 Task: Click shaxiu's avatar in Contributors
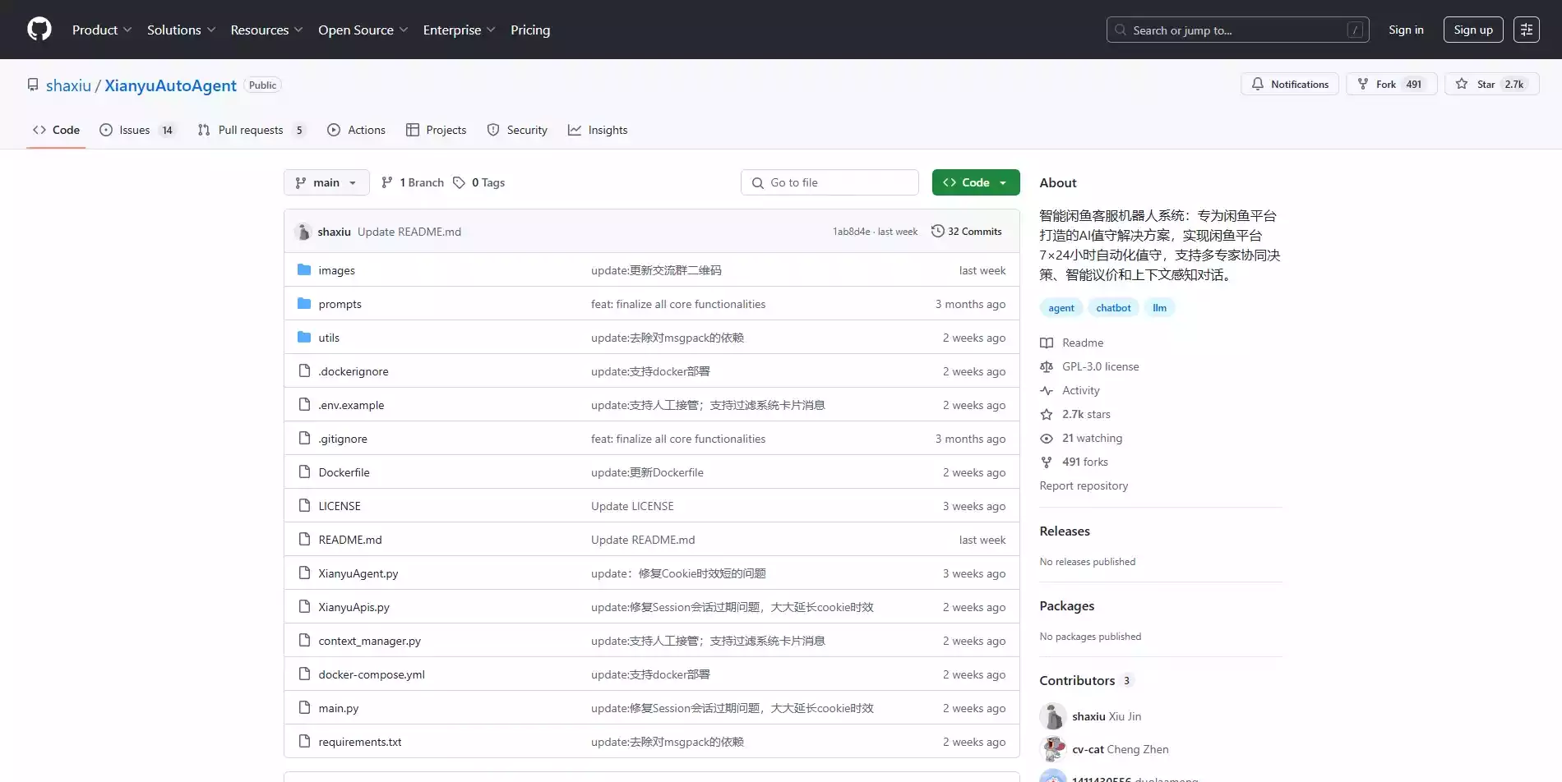(1052, 716)
